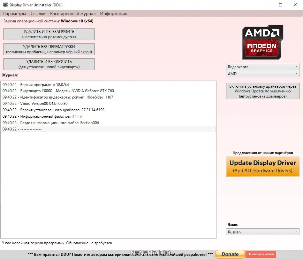Expand the Russian language dropdown
This screenshot has height=259, width=303.
coord(263,232)
